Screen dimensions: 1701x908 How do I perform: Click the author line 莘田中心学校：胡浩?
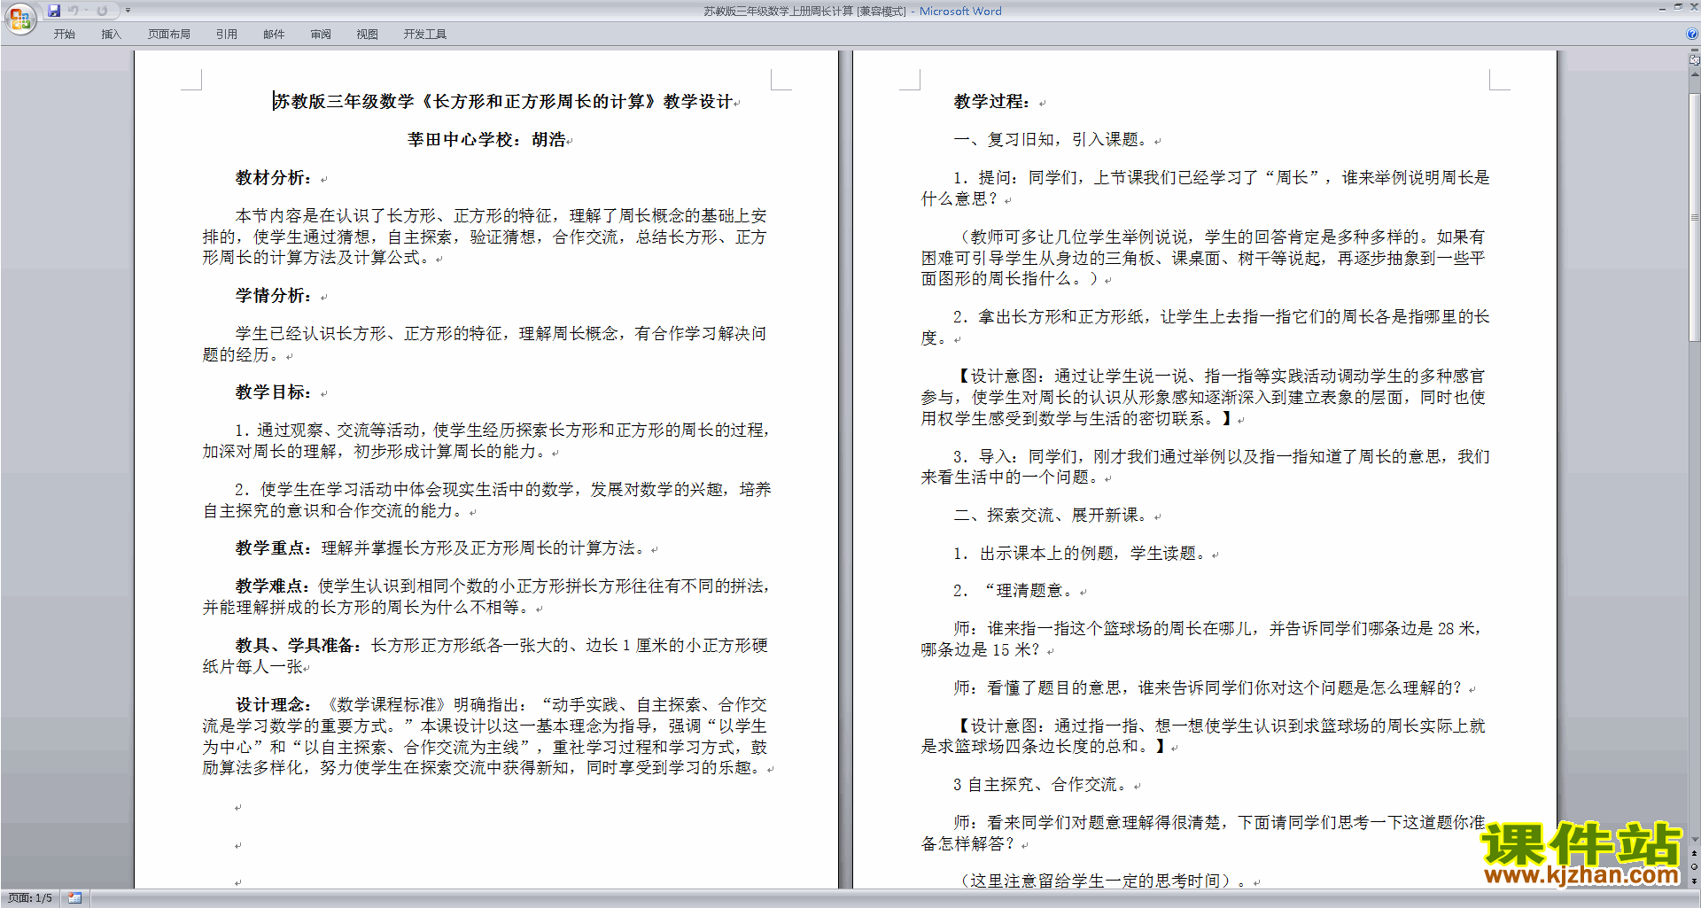coord(486,139)
